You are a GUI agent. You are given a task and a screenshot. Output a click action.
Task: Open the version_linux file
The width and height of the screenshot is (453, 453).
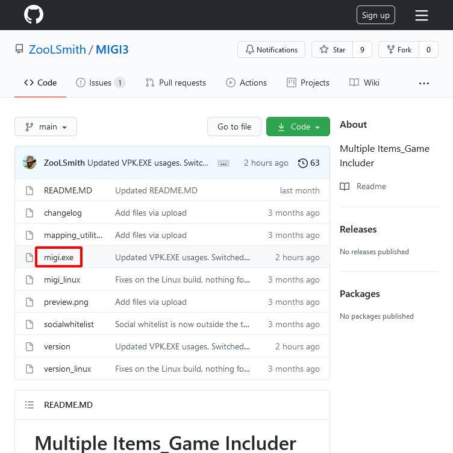pyautogui.click(x=67, y=369)
